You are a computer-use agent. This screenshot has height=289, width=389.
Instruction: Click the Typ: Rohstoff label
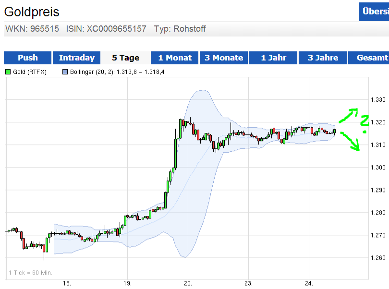pos(180,29)
